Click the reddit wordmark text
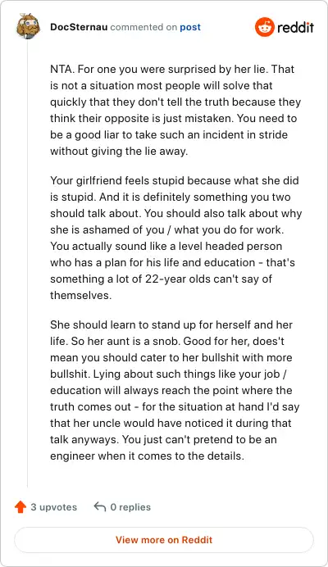 (x=295, y=28)
